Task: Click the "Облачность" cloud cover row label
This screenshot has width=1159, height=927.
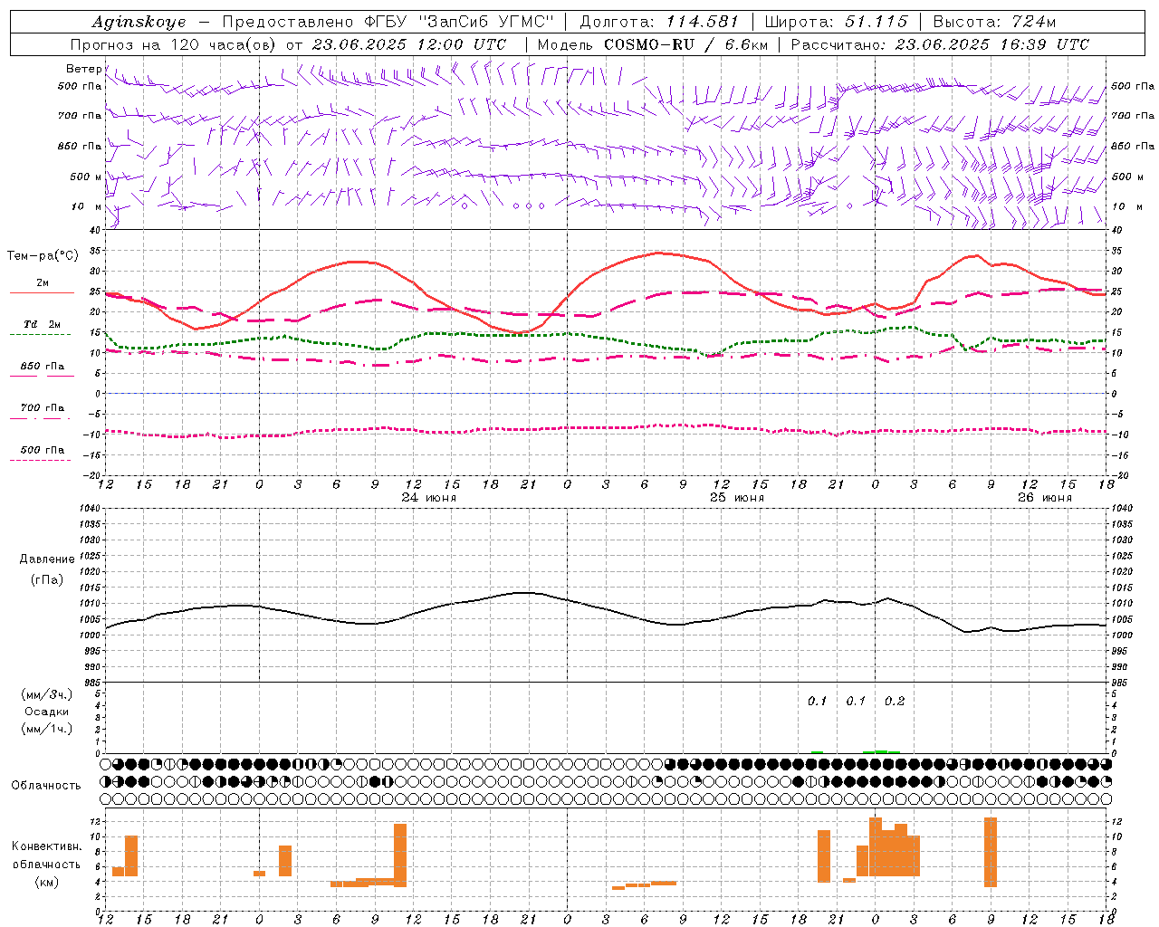Action: pos(46,786)
